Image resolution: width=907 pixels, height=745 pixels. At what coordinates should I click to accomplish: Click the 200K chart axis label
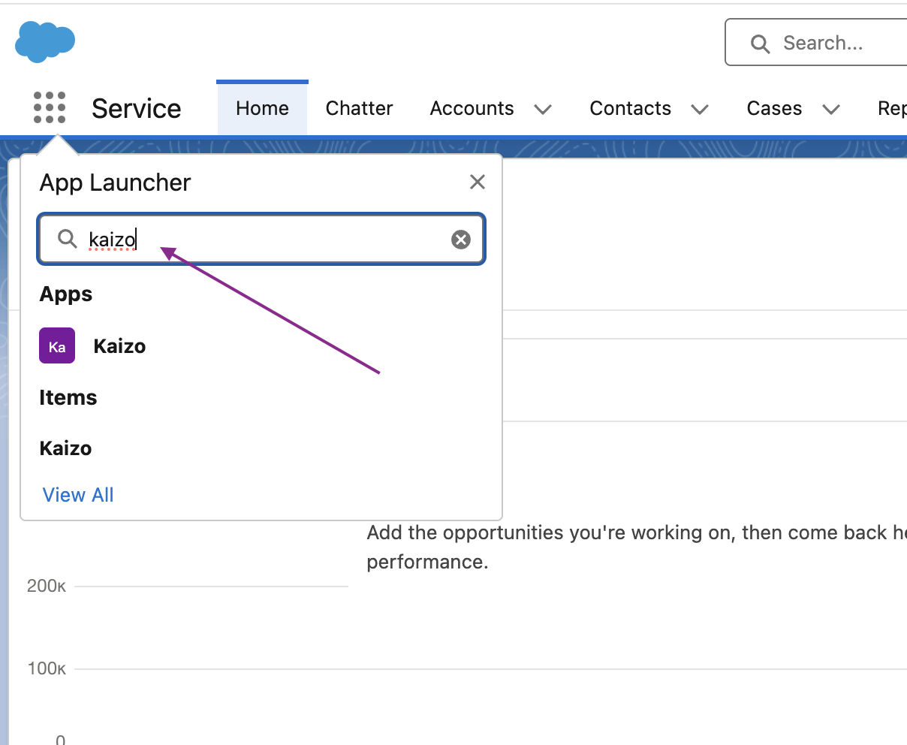pyautogui.click(x=46, y=587)
